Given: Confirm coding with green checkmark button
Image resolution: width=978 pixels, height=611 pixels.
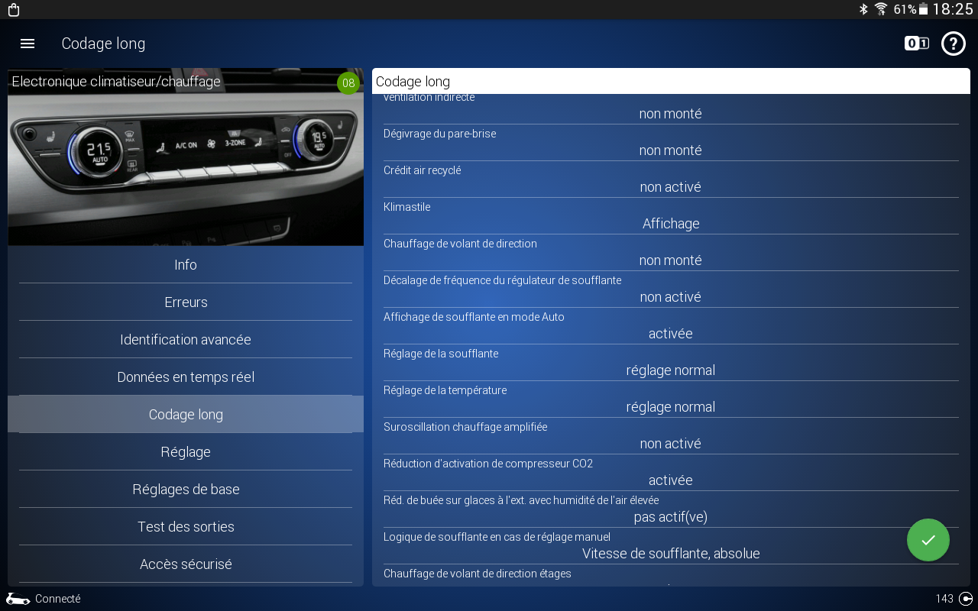Looking at the screenshot, I should (928, 540).
